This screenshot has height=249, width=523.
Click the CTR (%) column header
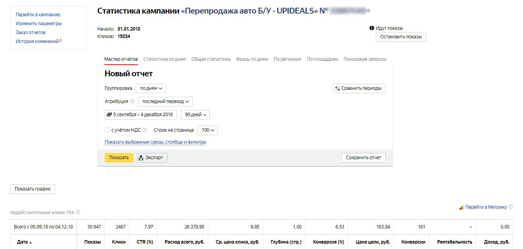[144, 242]
